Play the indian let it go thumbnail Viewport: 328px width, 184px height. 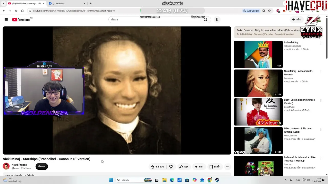[x=258, y=54]
